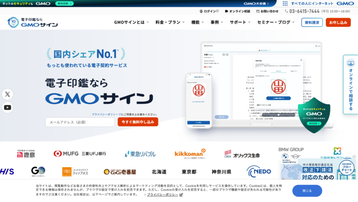Expand the サポート menu
Viewport: 358px width, 202px height.
(x=240, y=22)
